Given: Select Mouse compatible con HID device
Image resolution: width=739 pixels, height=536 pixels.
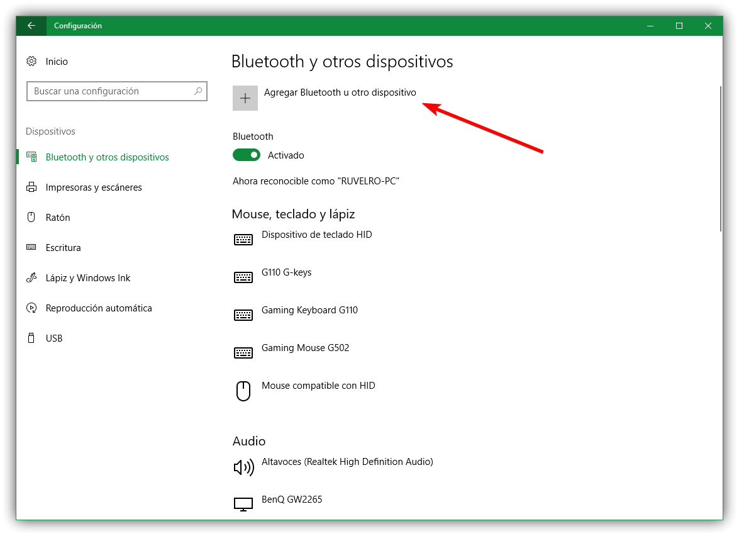Looking at the screenshot, I should (318, 385).
